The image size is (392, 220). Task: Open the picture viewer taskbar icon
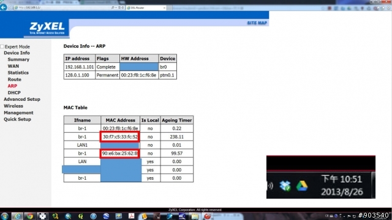118,216
